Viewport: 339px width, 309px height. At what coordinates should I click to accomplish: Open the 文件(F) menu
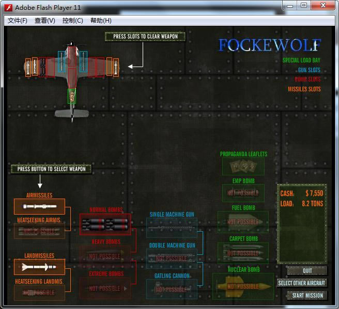[18, 21]
